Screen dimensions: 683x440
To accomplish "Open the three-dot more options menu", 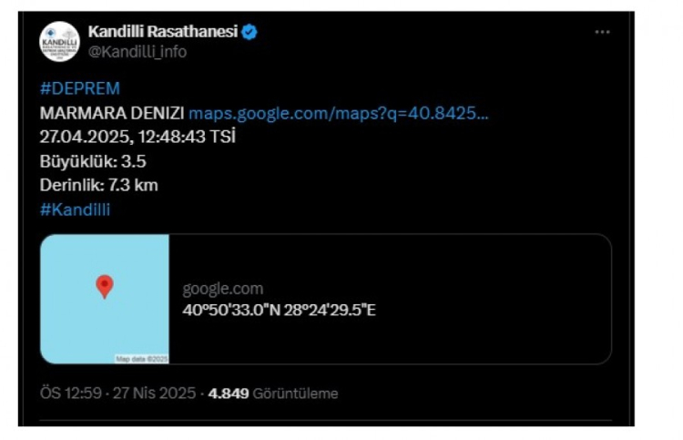I will pos(602,32).
